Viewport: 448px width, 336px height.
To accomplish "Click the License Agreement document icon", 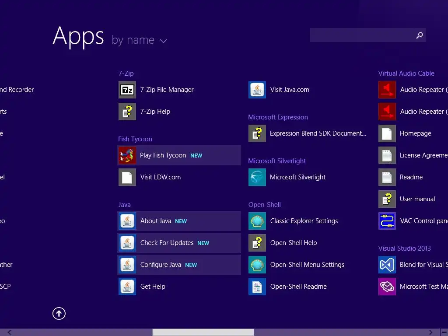I will pyautogui.click(x=387, y=155).
